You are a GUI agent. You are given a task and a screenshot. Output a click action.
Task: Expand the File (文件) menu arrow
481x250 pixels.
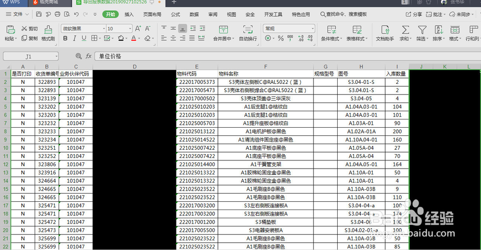tap(27, 14)
